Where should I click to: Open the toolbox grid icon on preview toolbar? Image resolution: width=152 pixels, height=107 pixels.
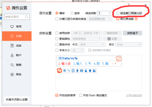(x=94, y=71)
